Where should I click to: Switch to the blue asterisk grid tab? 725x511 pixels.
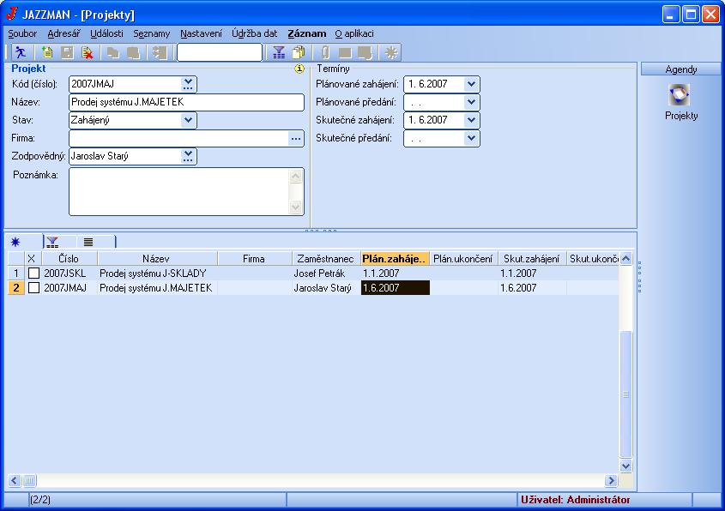[x=15, y=242]
